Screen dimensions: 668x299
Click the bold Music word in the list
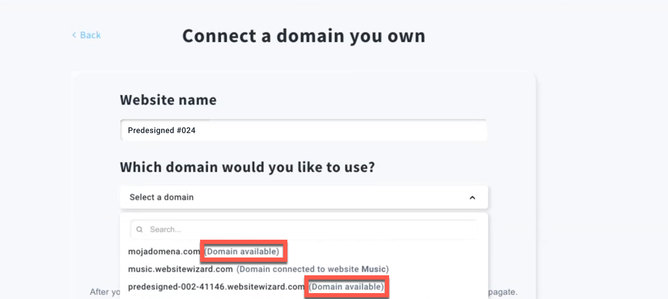[373, 269]
